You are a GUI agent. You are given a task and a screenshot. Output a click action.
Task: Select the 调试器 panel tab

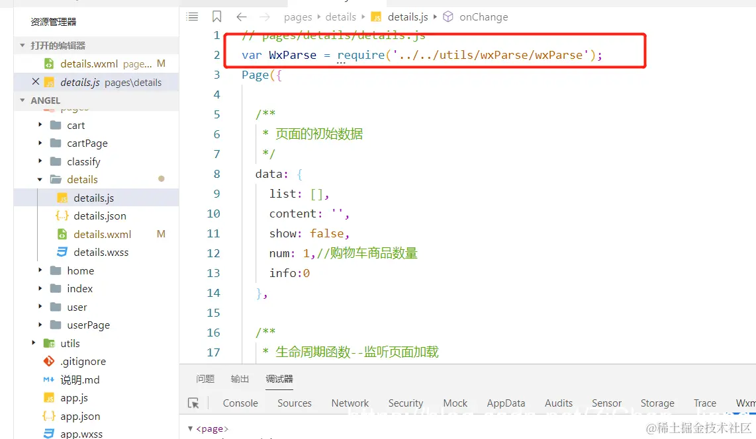pyautogui.click(x=279, y=379)
